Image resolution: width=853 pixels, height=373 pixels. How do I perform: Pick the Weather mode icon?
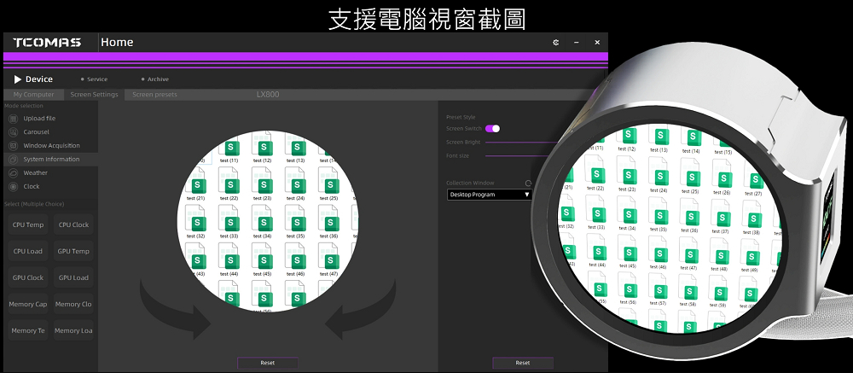coord(13,173)
